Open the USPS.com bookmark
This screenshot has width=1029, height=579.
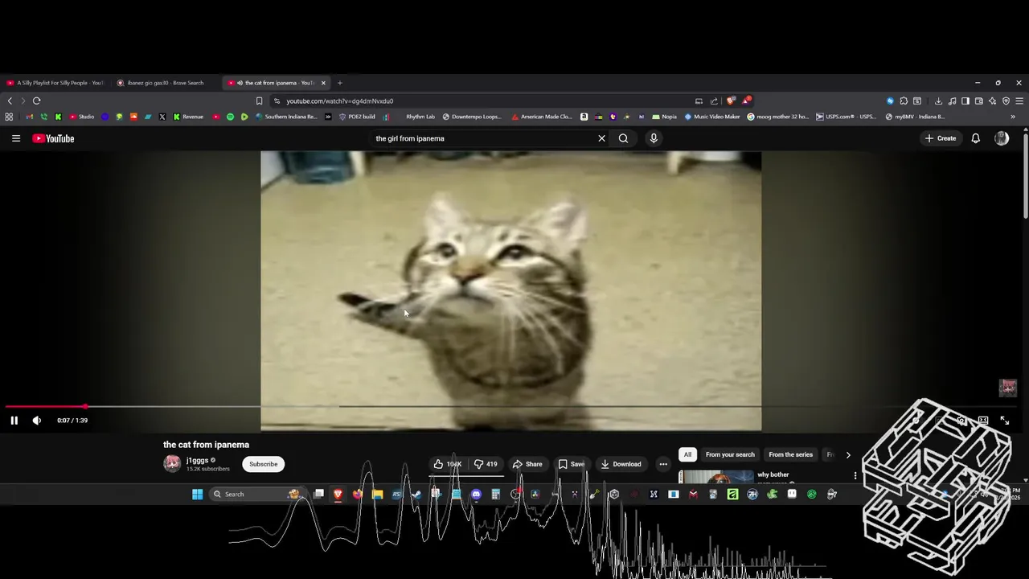coord(846,117)
